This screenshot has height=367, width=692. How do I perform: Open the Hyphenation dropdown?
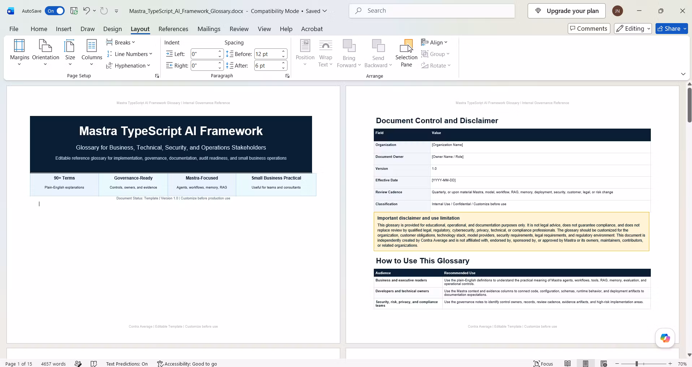pyautogui.click(x=128, y=66)
